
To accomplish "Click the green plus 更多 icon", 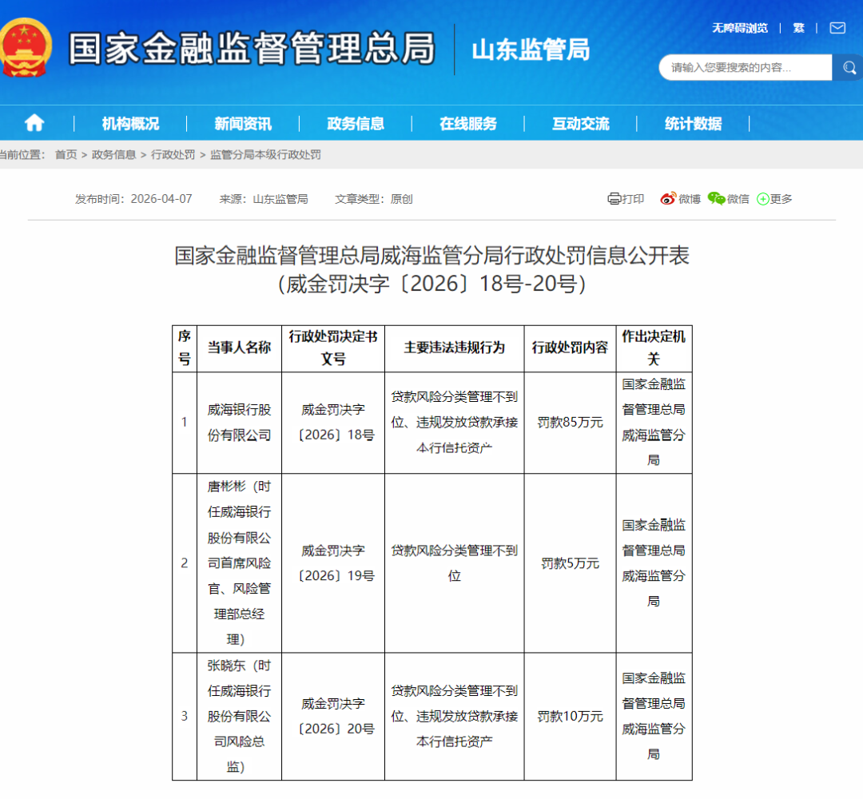I will (763, 199).
